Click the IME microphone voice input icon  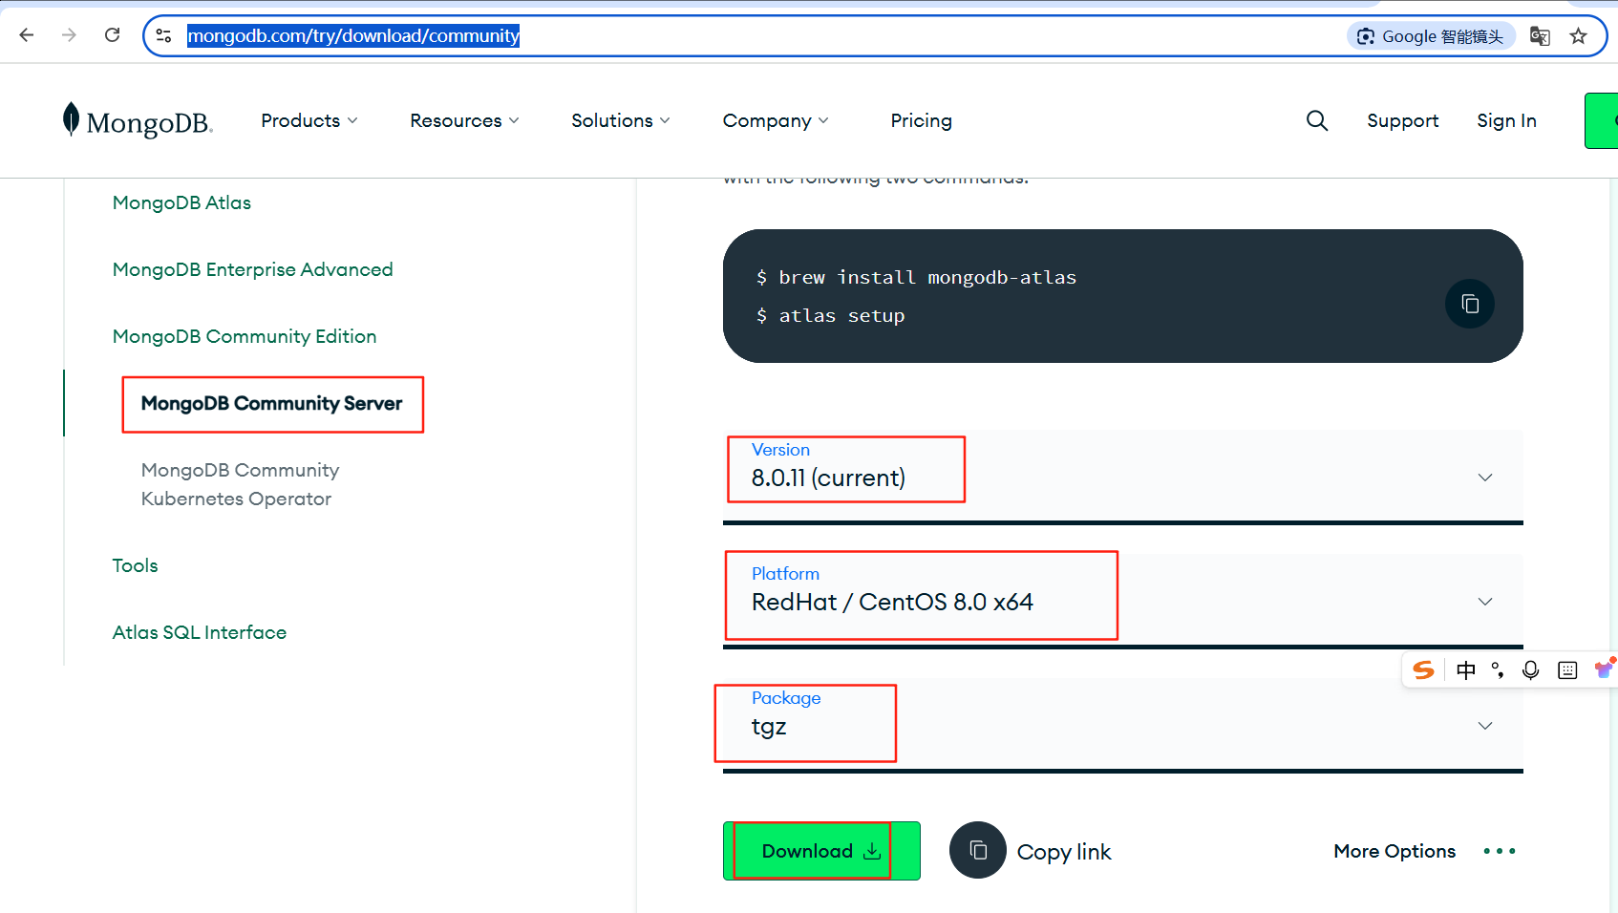coord(1530,670)
